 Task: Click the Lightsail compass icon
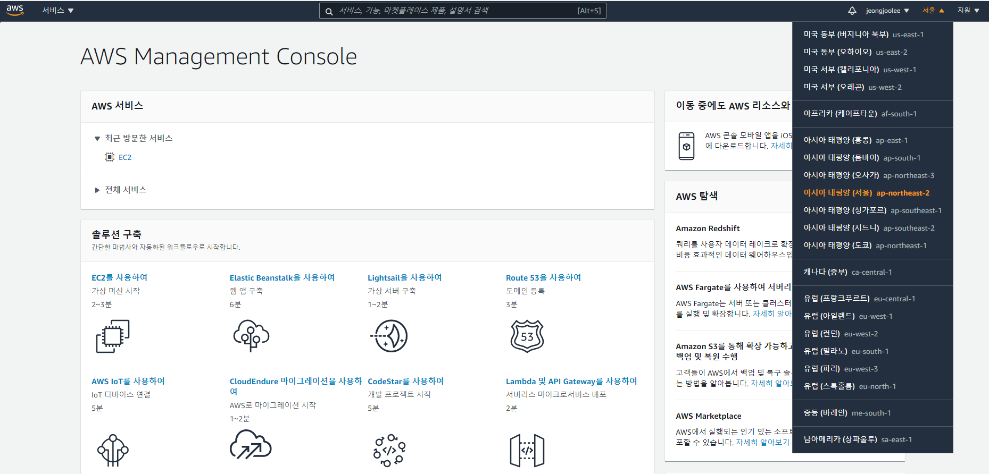tap(389, 336)
